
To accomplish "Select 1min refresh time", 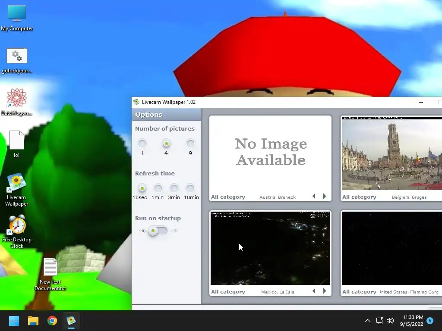I will (158, 188).
